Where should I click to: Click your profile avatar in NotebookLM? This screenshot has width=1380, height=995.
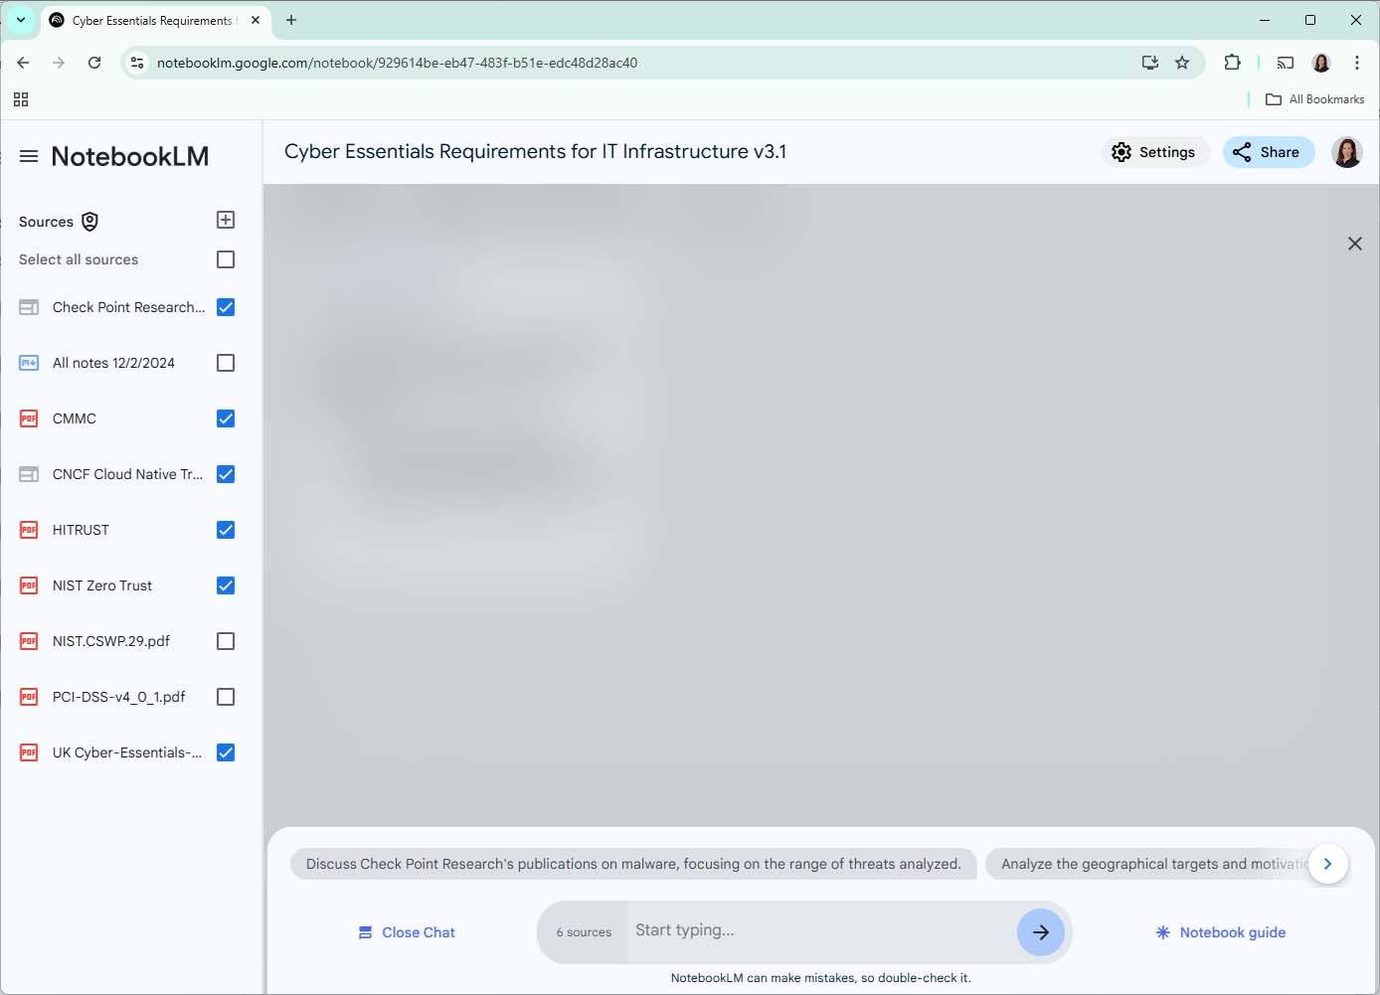pos(1347,152)
